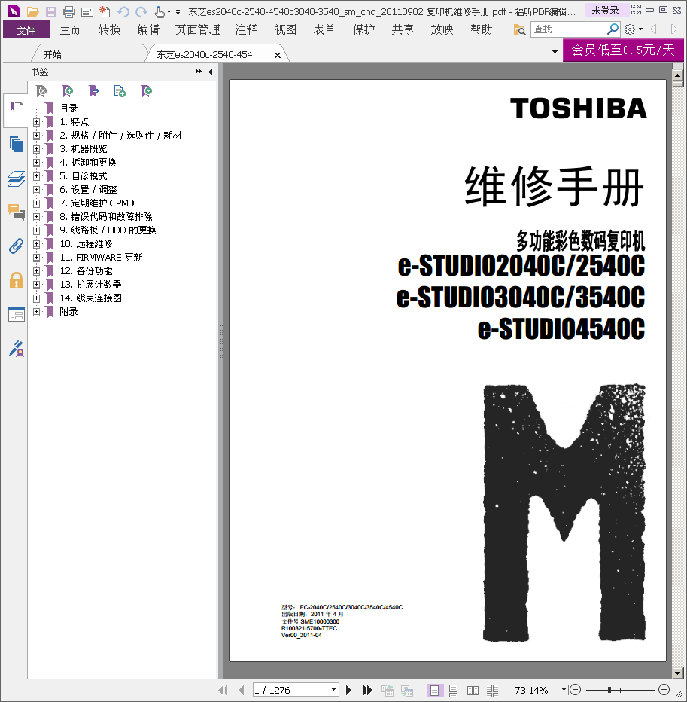Open the page thumbnails panel icon
Viewport: 687px width, 702px height.
pyautogui.click(x=17, y=145)
